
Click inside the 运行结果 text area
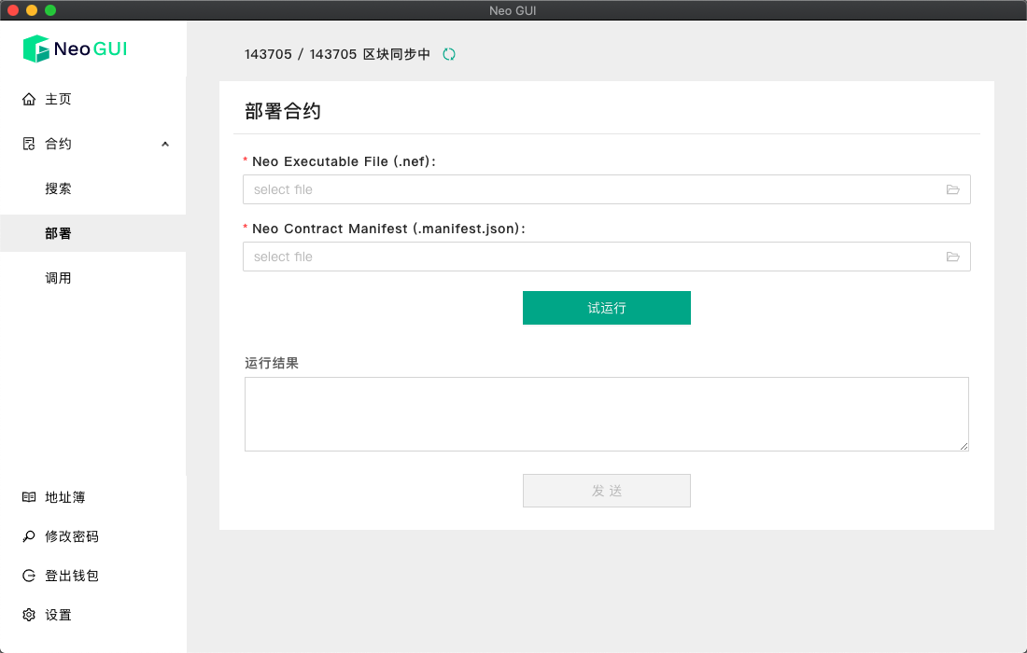pos(606,414)
